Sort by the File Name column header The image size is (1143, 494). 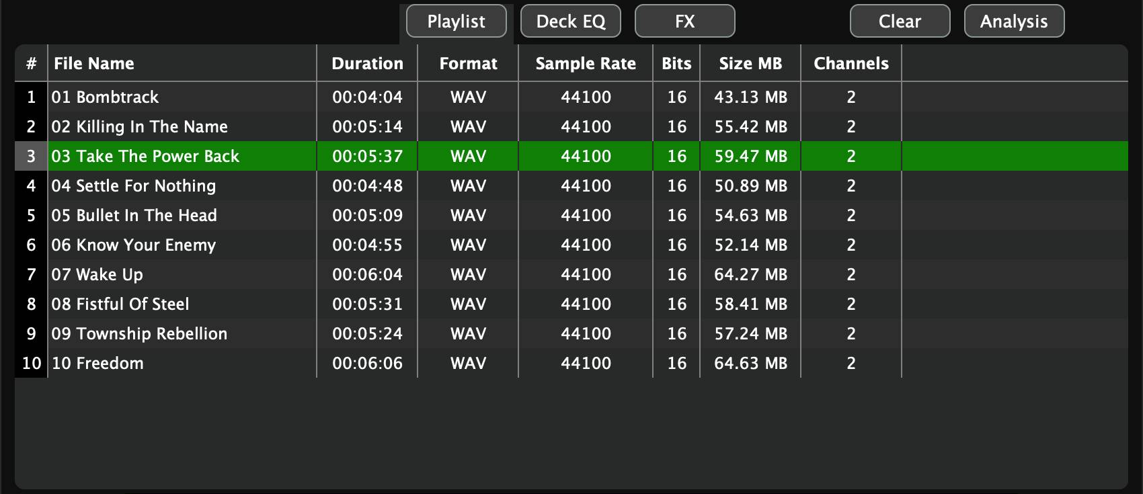(182, 63)
